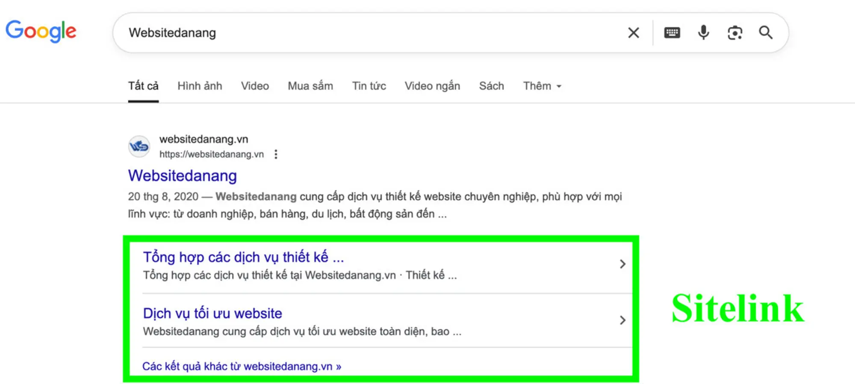855x384 pixels.
Task: Open sitelink Tổng hợp các dịch vụ thiết kế
Action: pyautogui.click(x=243, y=257)
